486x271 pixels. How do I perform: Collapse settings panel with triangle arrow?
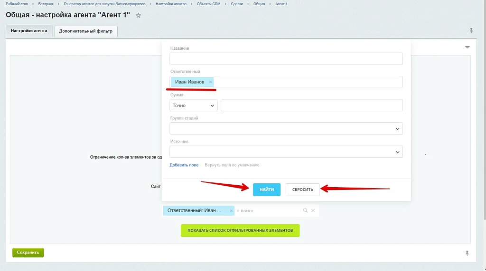(x=467, y=47)
